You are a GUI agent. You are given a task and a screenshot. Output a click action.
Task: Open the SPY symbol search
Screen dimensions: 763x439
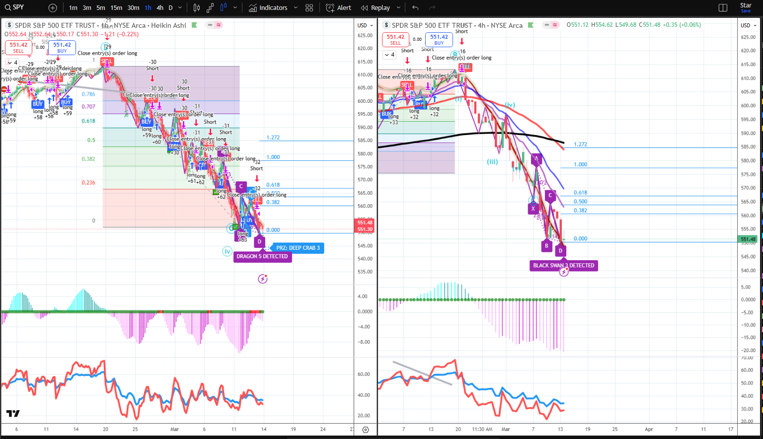pyautogui.click(x=15, y=7)
